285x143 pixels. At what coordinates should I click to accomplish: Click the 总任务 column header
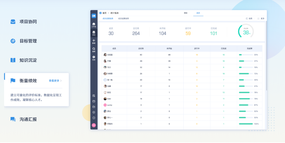tap(141, 48)
